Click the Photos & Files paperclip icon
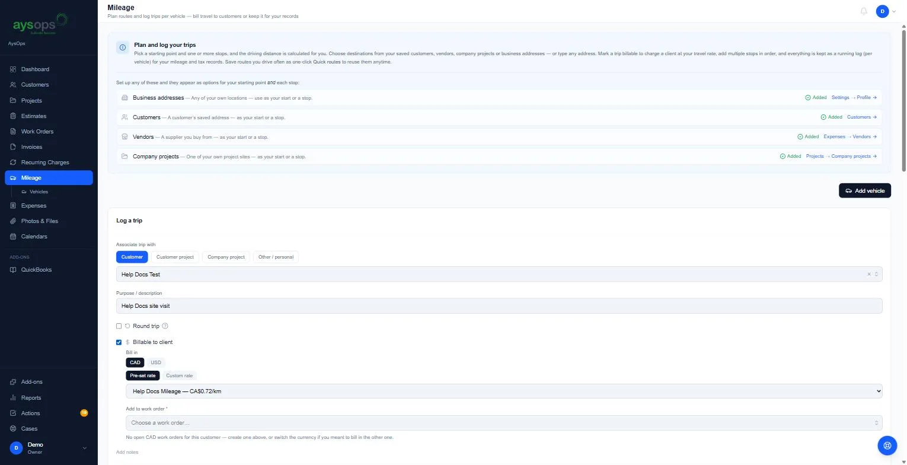The height and width of the screenshot is (465, 907). point(13,221)
